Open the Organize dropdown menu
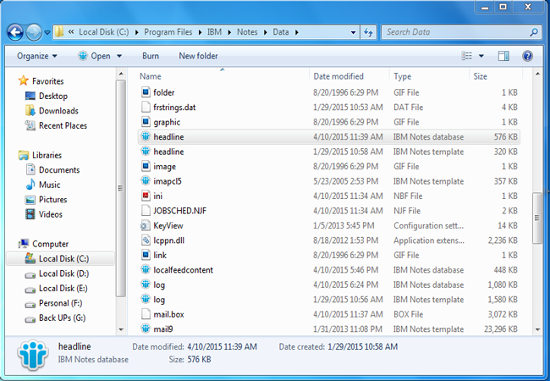Screen dimensions: 550x381 (x=37, y=56)
